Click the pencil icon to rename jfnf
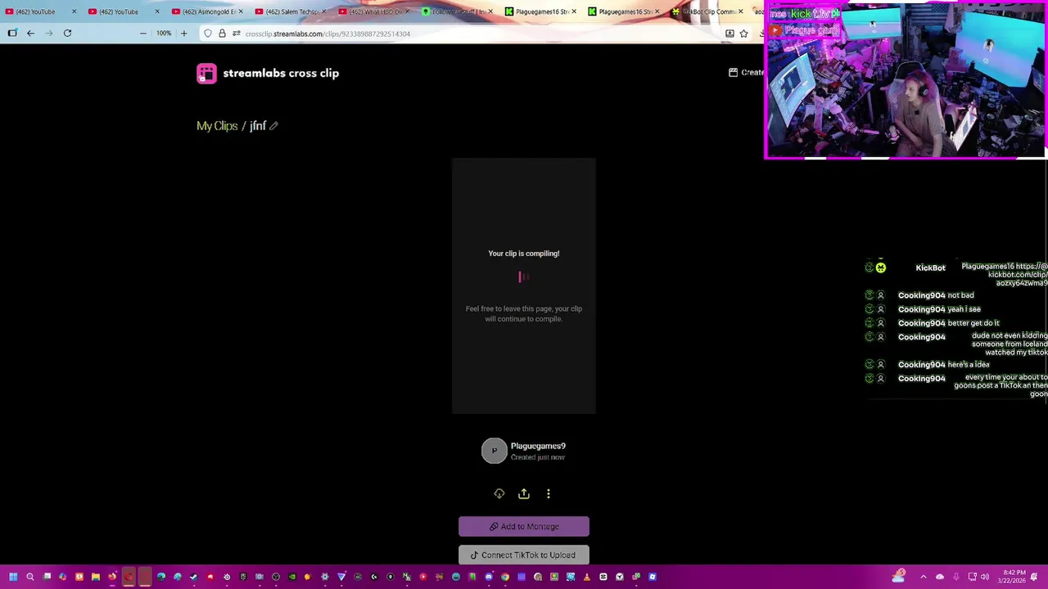This screenshot has width=1048, height=589. (x=273, y=126)
